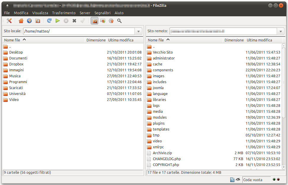
Task: Sort remote files by Nome file header
Action: point(185,40)
